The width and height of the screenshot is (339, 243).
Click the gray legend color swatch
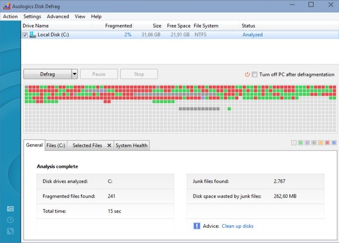pos(314,143)
